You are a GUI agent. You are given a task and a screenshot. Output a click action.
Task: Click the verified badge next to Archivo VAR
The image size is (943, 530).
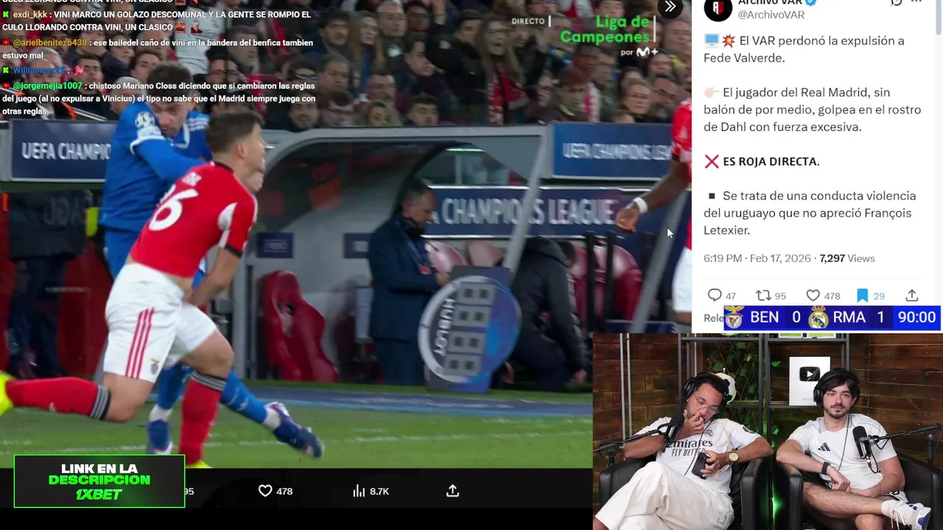(811, 2)
